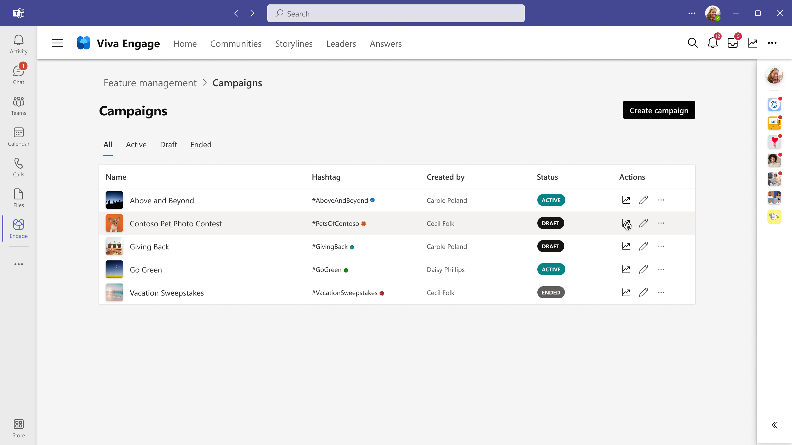This screenshot has width=792, height=445.
Task: Click the Teams Search box
Action: point(396,13)
